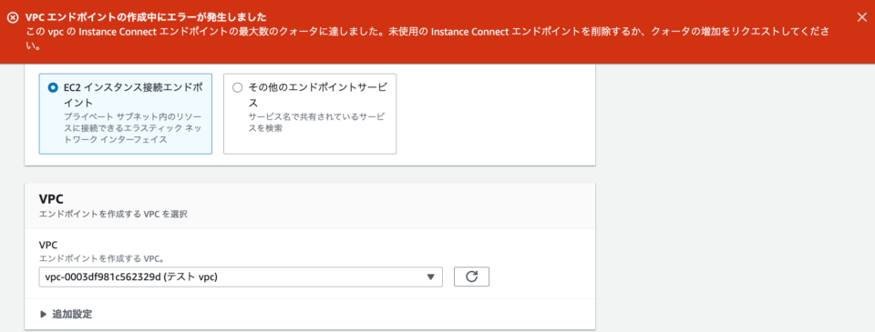Select その他のエンドポイントサービス radio option
The image size is (875, 332).
click(x=237, y=87)
